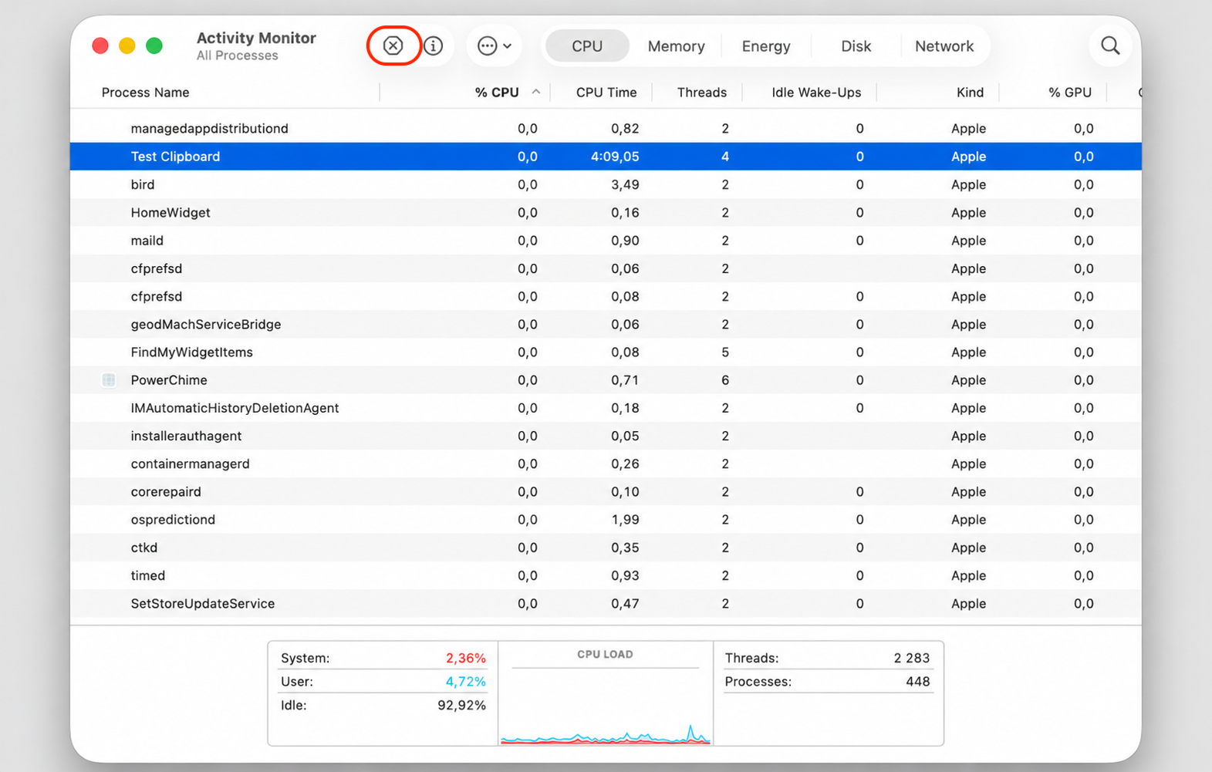Screen dimensions: 1212x772
Task: Click the All Processes subtitle
Action: pyautogui.click(x=237, y=56)
